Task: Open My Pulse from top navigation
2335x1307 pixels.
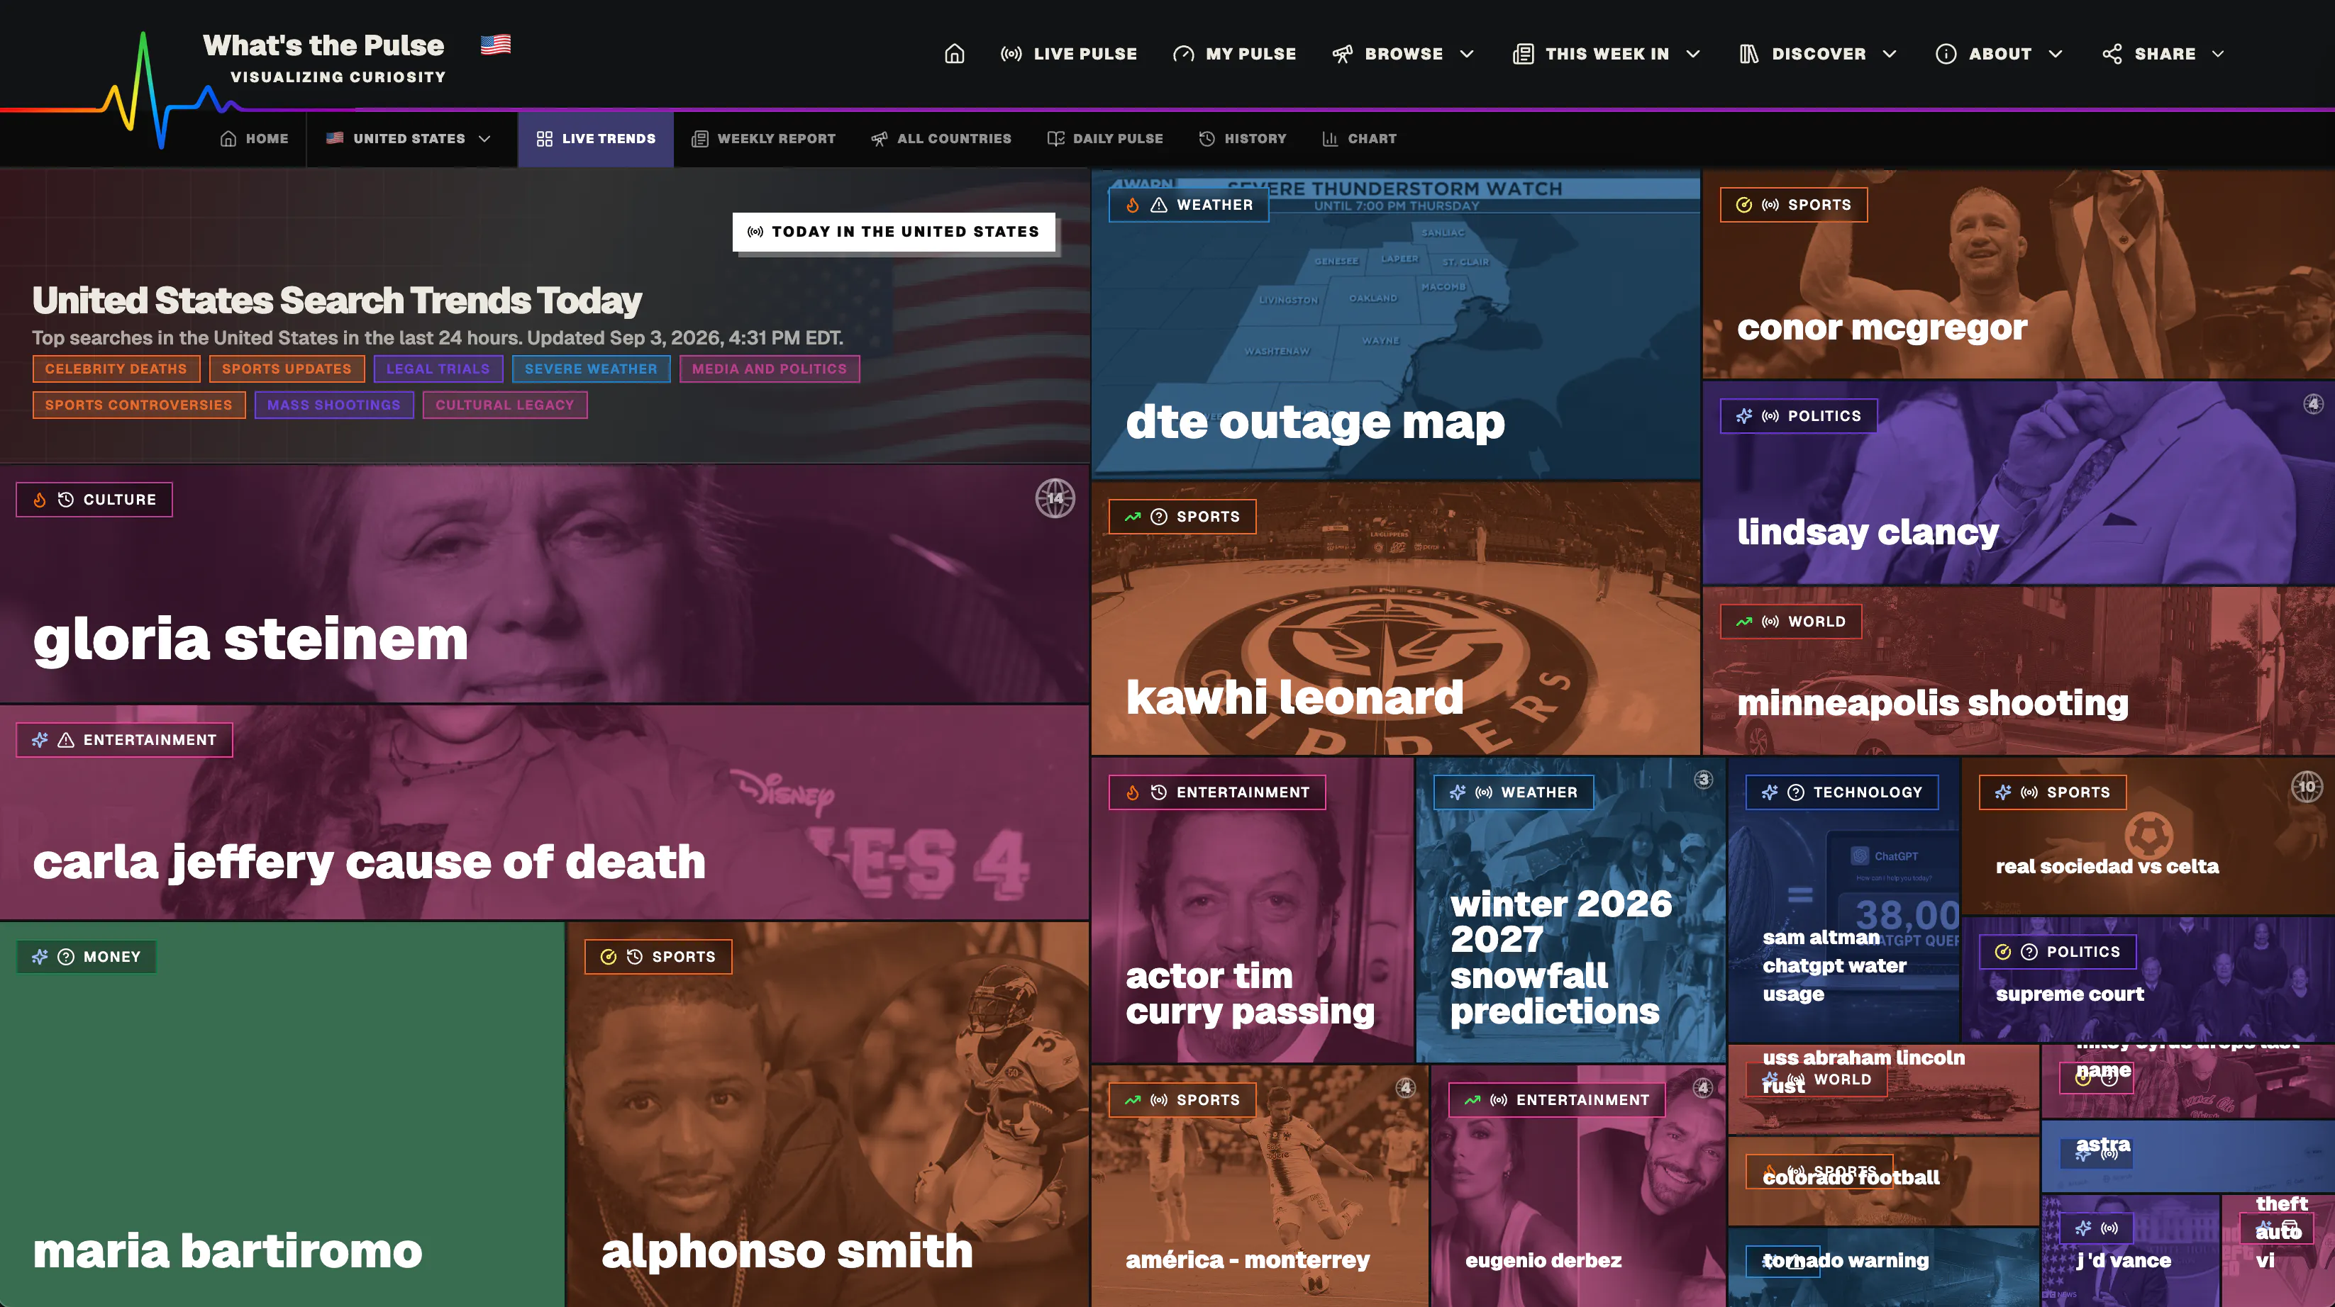Action: [x=1235, y=53]
